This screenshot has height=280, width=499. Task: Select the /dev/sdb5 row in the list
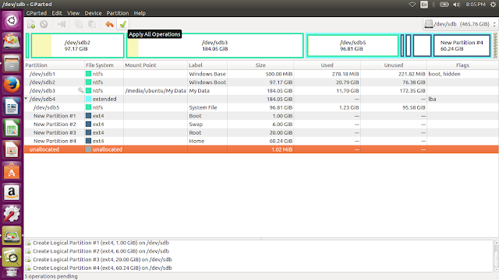click(x=261, y=107)
